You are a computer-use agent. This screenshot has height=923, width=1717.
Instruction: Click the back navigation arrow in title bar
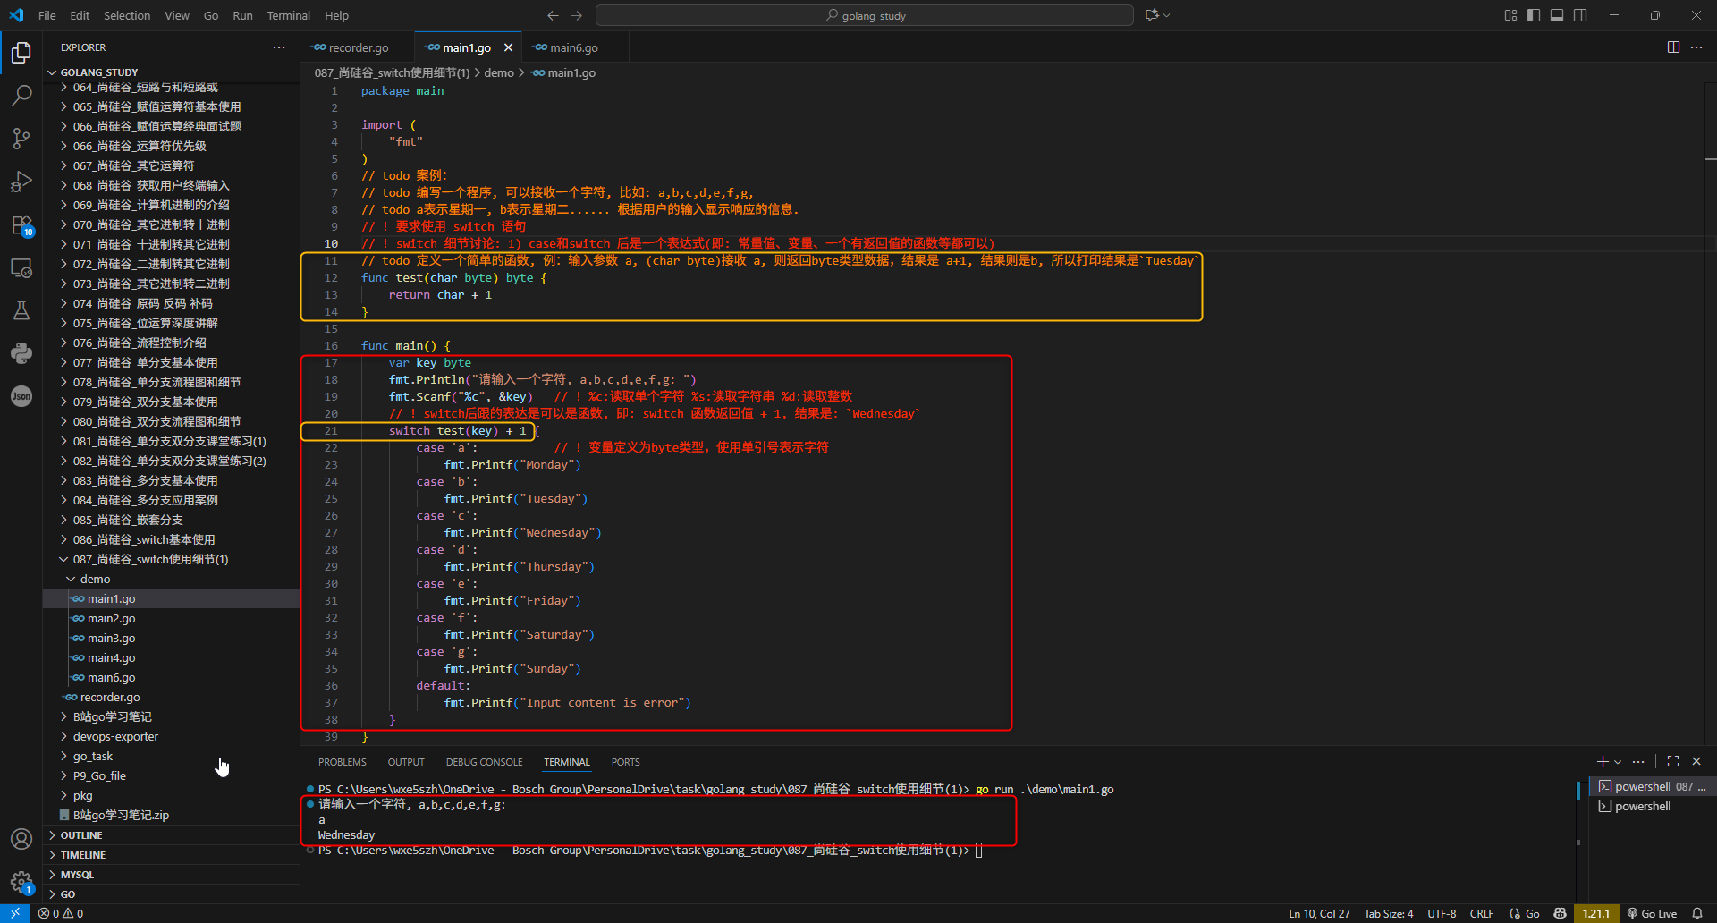click(553, 15)
